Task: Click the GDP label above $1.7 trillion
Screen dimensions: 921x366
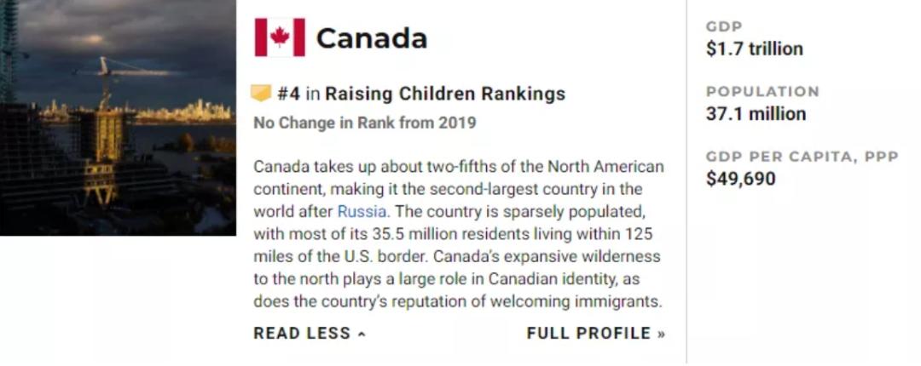Action: pos(724,27)
